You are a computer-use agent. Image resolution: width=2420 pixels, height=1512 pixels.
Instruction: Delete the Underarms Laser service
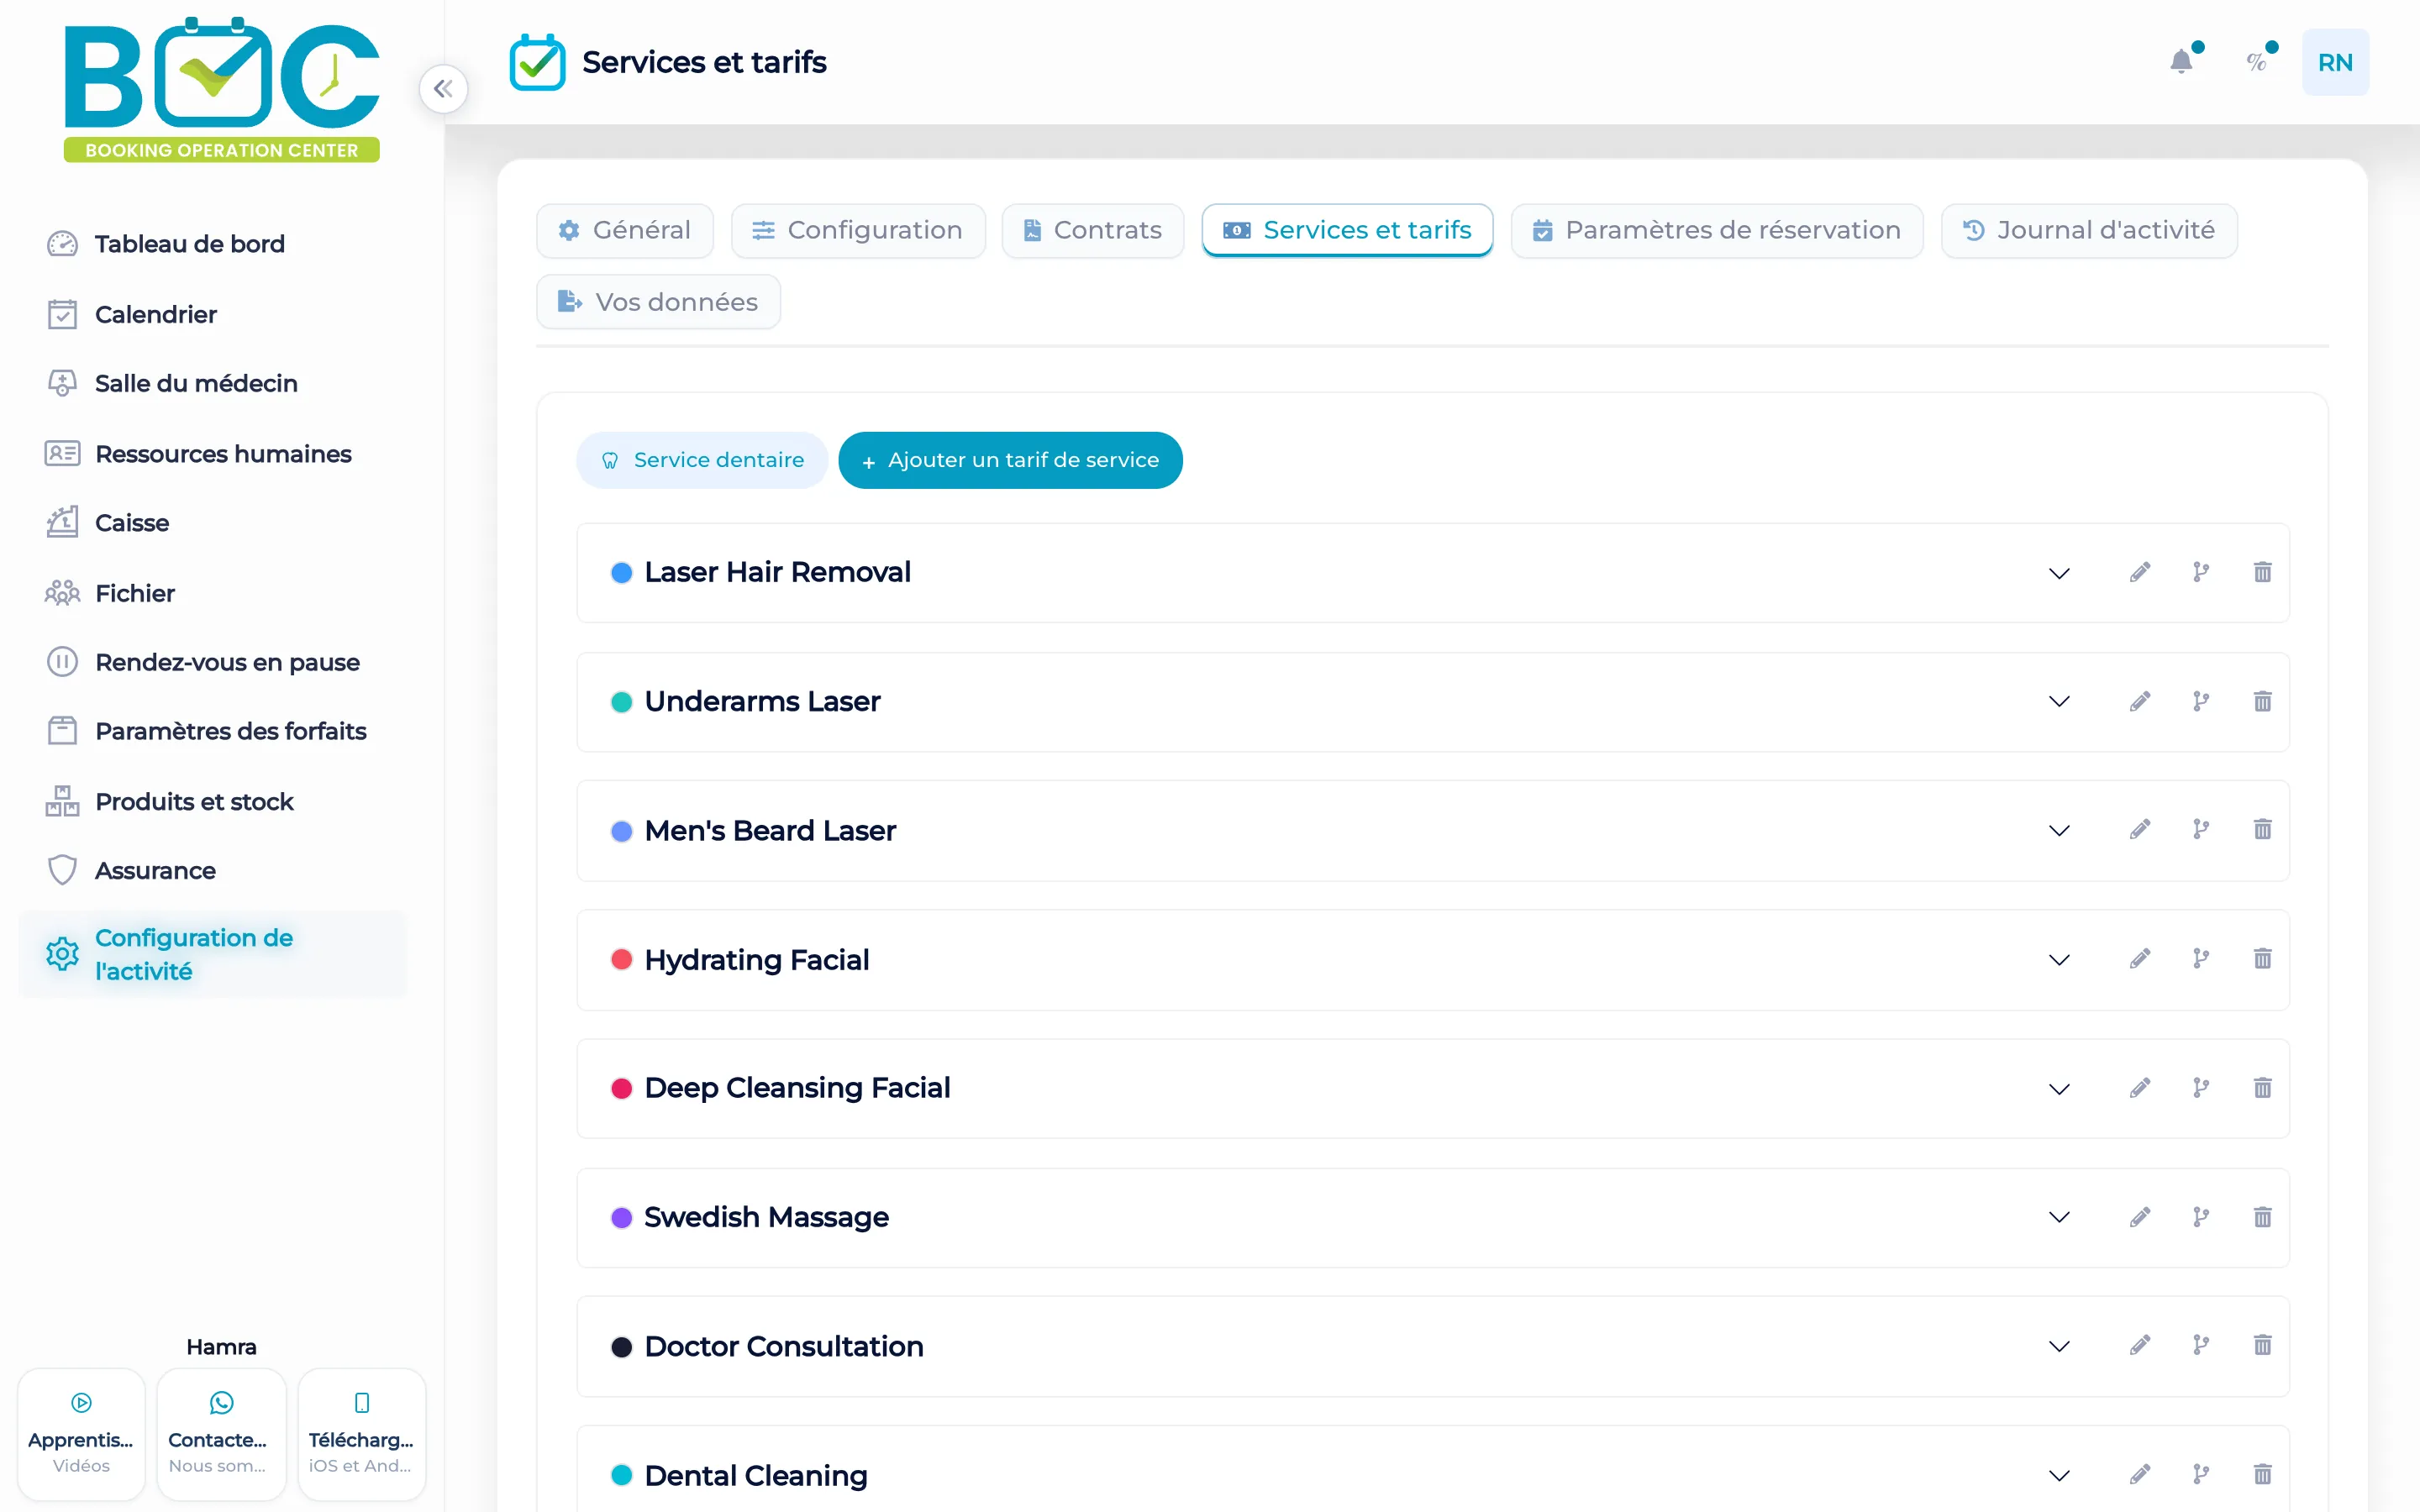(2262, 701)
